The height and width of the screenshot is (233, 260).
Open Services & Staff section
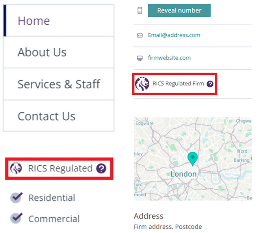59,84
